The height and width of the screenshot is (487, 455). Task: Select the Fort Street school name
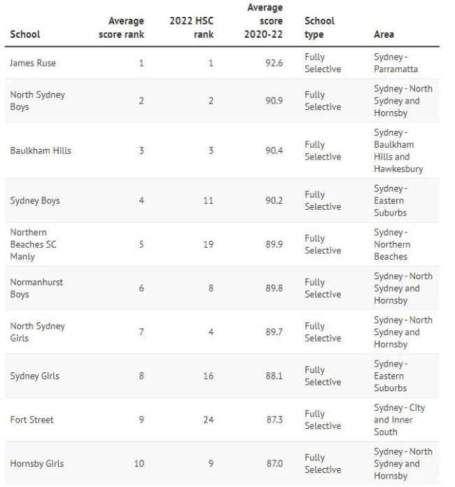32,420
